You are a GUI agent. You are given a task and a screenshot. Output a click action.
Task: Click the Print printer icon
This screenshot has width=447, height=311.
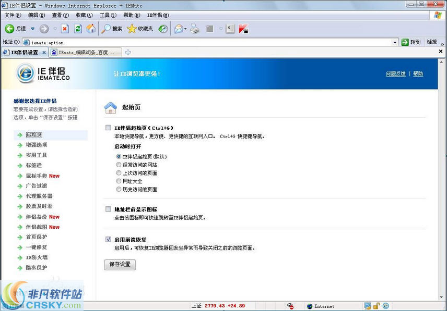point(195,29)
